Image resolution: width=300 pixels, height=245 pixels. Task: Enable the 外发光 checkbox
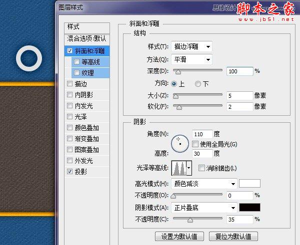click(69, 160)
